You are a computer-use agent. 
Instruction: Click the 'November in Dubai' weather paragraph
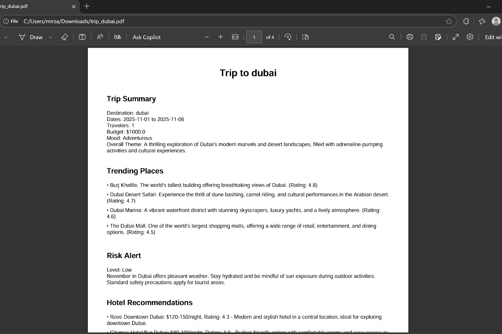[x=241, y=279]
